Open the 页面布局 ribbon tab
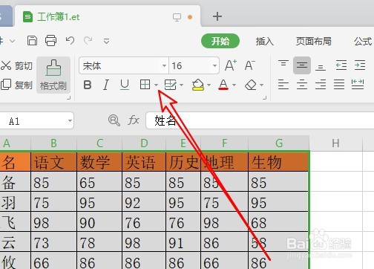 (314, 41)
